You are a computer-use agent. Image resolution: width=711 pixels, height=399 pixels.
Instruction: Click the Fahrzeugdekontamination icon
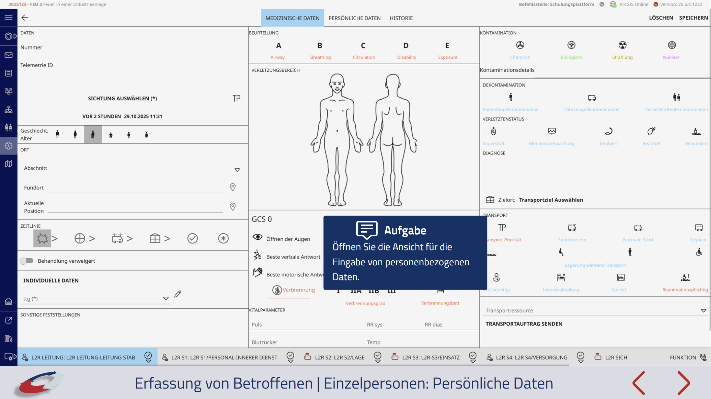pos(592,98)
